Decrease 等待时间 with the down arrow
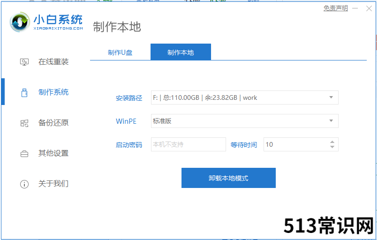The width and height of the screenshot is (378, 240). pos(332,147)
